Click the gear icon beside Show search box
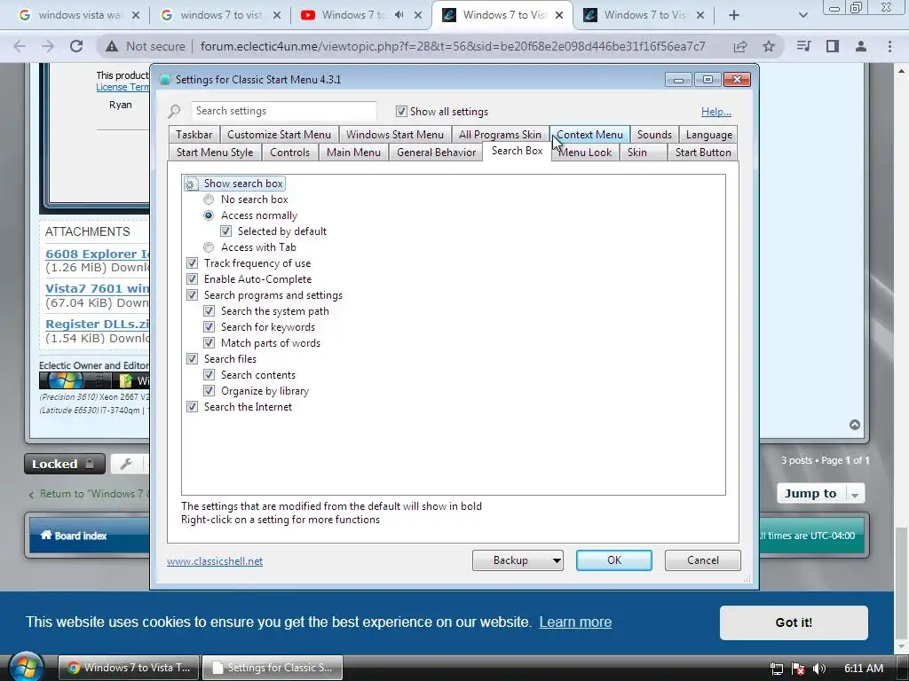Image resolution: width=909 pixels, height=681 pixels. coord(192,184)
